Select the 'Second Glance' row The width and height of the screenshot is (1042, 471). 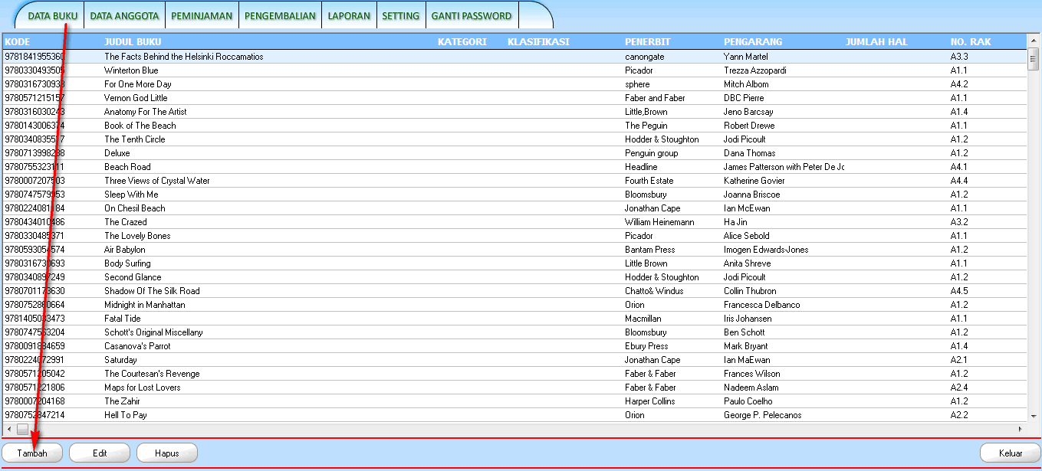coord(514,277)
